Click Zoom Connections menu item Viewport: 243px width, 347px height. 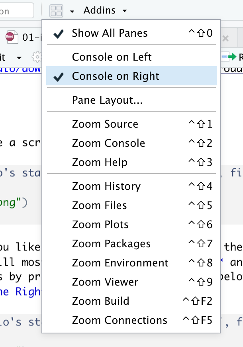(120, 320)
